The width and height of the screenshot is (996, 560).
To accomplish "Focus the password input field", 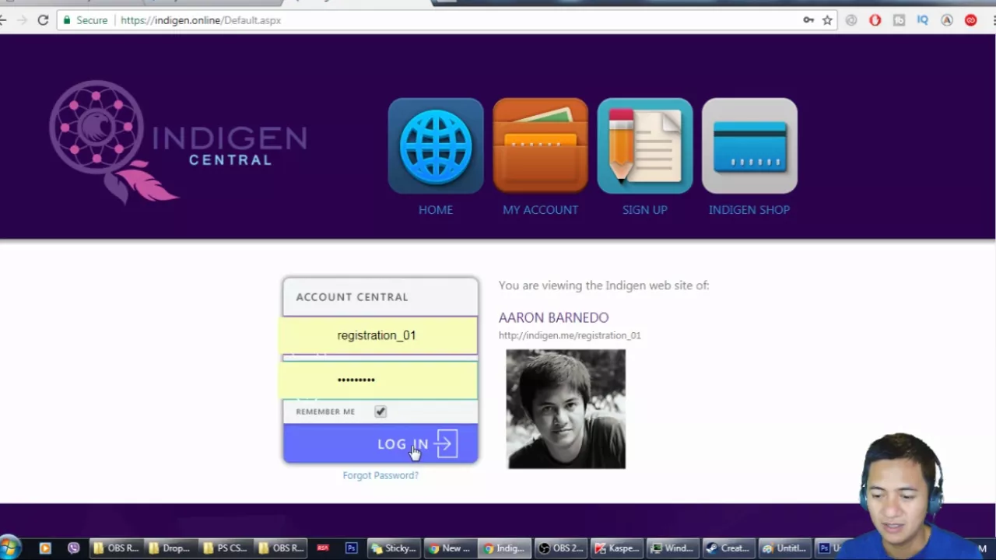I will point(378,380).
